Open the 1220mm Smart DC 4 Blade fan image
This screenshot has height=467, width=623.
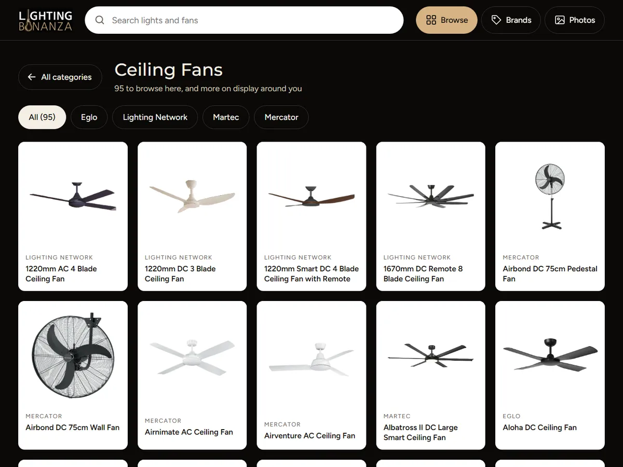coord(311,196)
